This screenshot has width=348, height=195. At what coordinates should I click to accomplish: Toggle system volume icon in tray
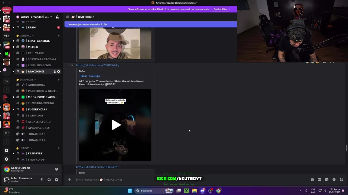coord(324,191)
